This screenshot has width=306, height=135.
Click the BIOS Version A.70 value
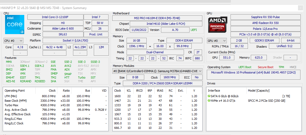(x=175, y=30)
